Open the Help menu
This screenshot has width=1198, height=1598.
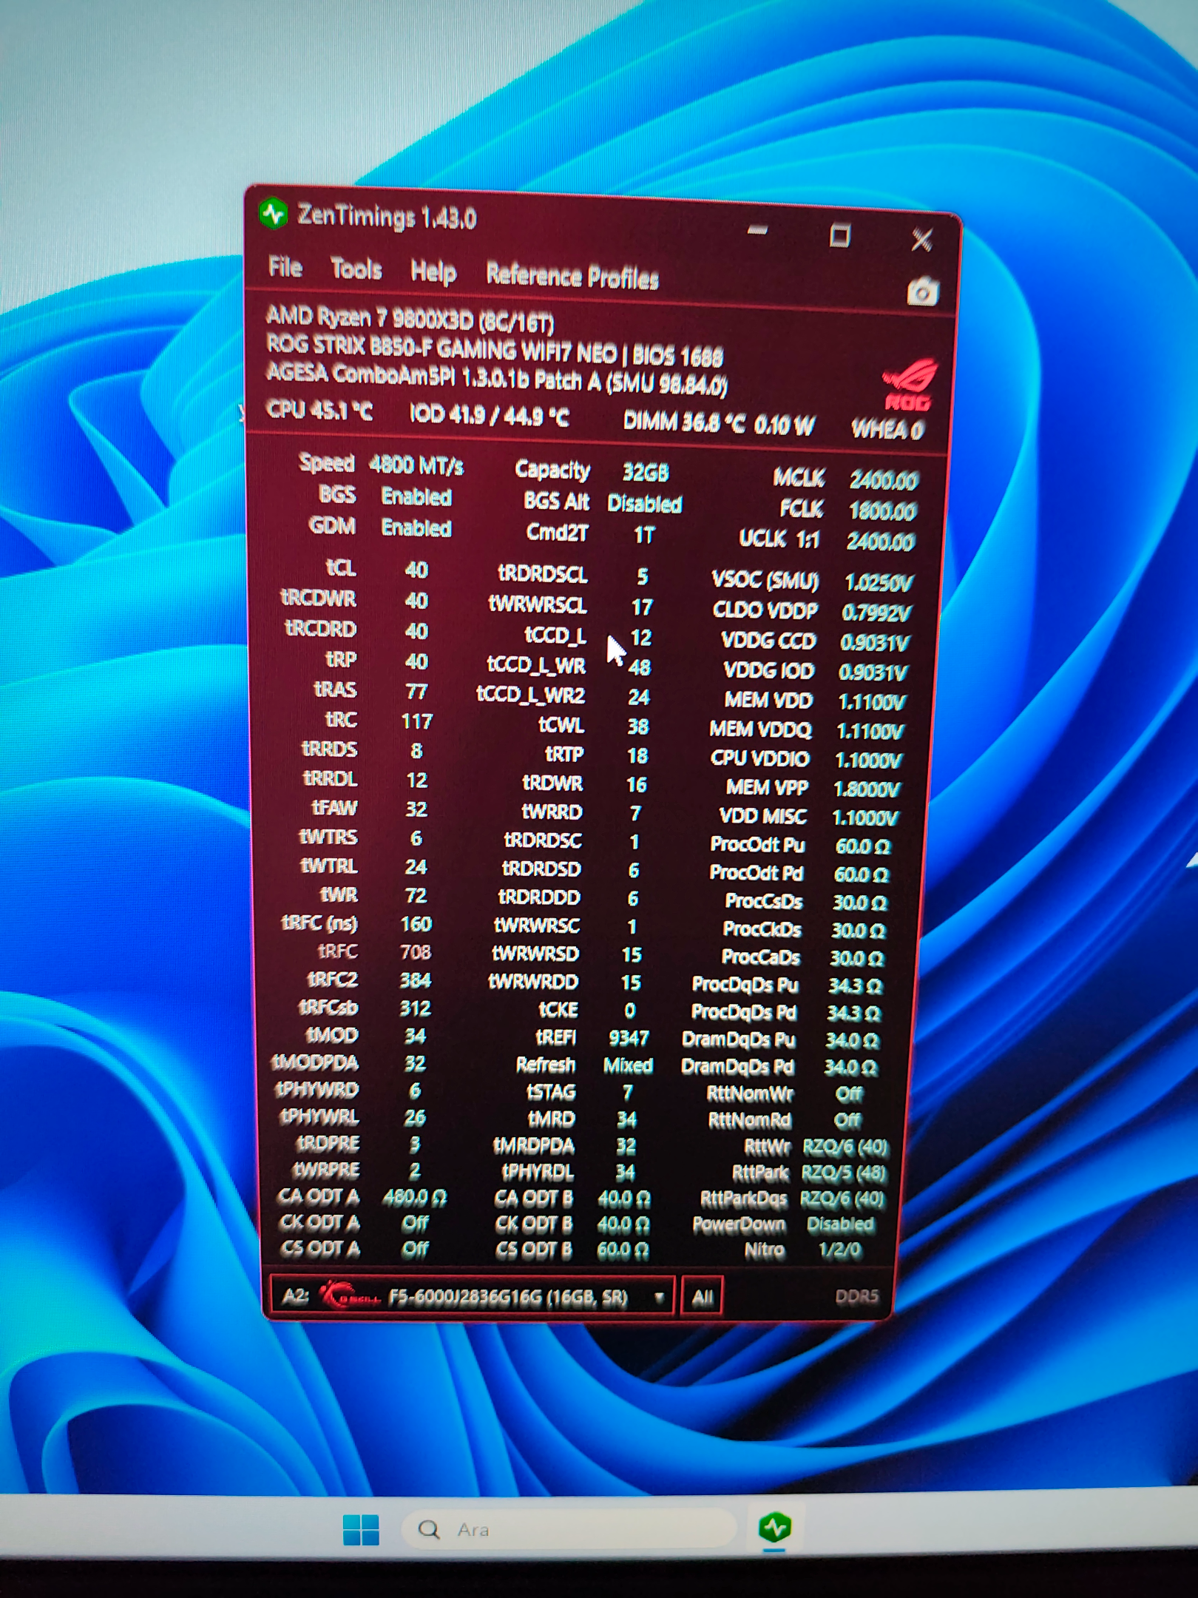tap(433, 273)
